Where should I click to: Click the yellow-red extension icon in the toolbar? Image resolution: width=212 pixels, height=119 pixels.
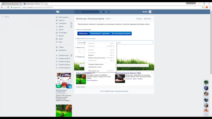click(x=206, y=7)
